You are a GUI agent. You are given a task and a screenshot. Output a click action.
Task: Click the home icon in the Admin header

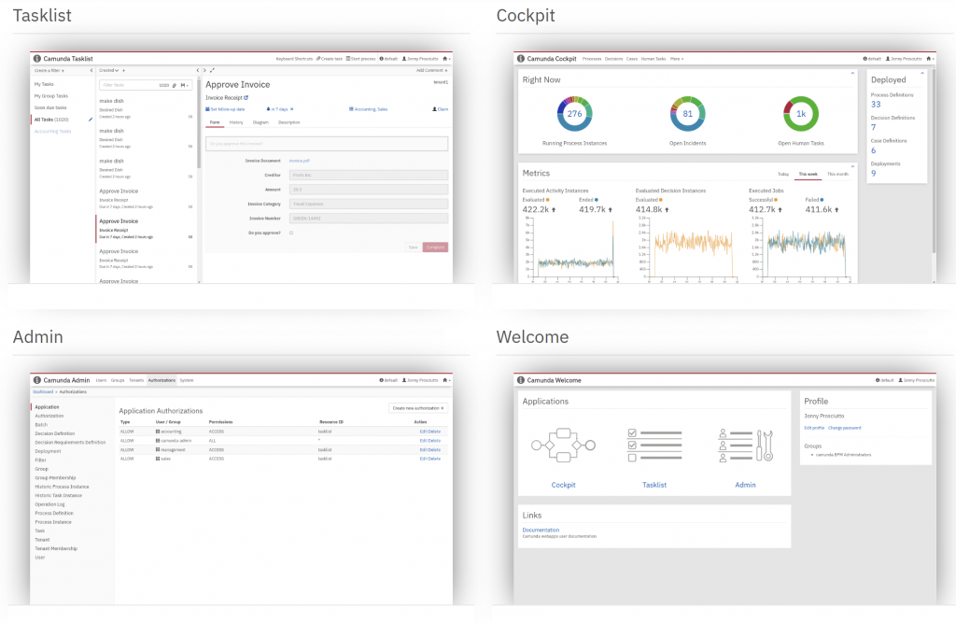[x=444, y=380]
